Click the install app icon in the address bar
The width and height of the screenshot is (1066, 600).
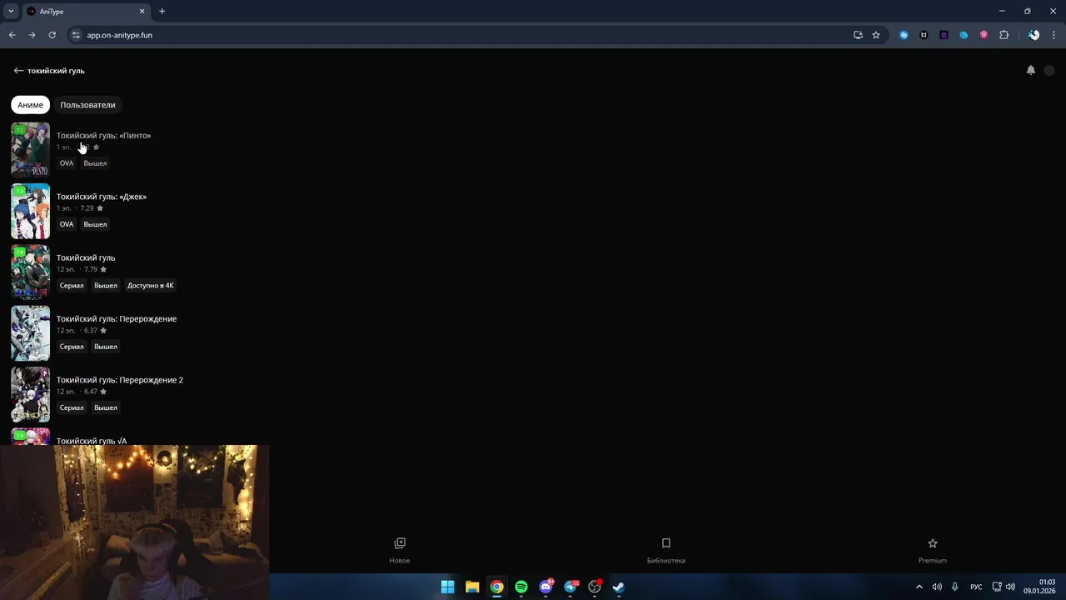(858, 35)
